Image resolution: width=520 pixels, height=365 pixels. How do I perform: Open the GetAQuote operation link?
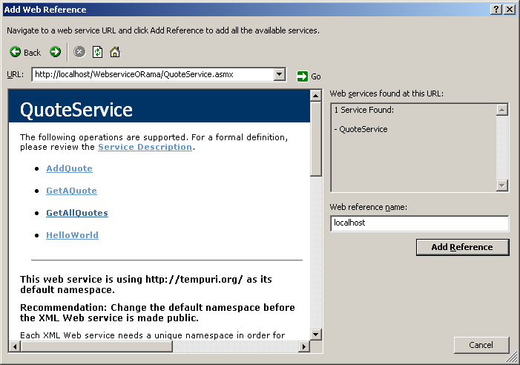point(71,191)
